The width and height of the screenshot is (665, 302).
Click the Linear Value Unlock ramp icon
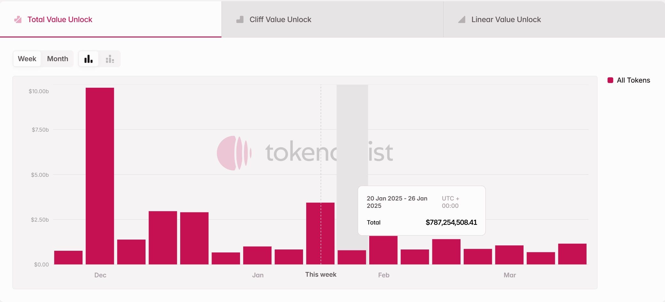coord(462,20)
